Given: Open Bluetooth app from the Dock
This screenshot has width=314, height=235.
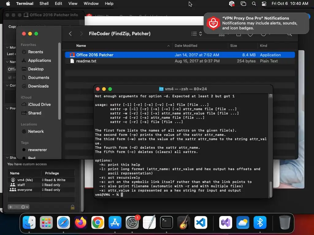Looking at the screenshot, I should [x=260, y=222].
